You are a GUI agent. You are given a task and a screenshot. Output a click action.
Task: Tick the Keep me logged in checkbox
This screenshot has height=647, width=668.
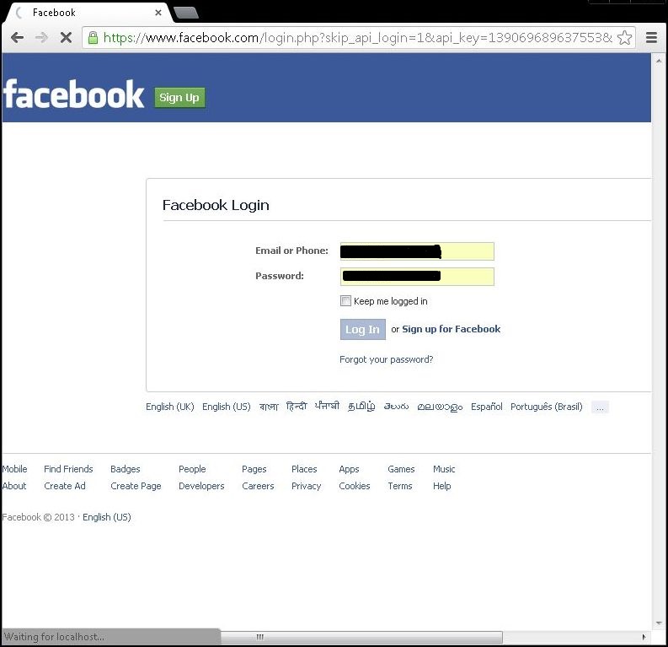click(x=345, y=301)
